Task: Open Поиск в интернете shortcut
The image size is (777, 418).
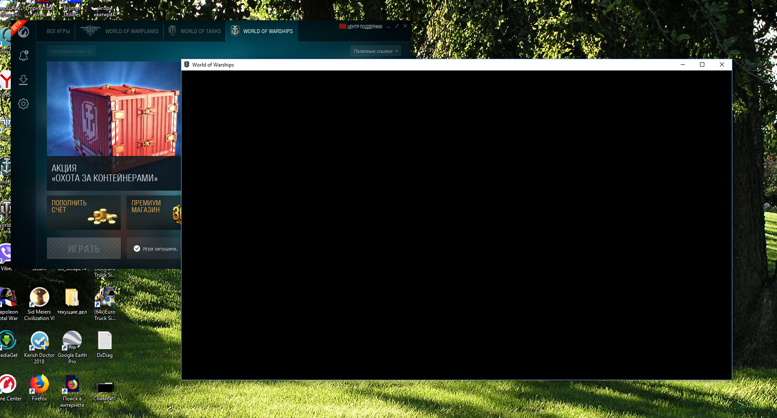Action: tap(72, 391)
